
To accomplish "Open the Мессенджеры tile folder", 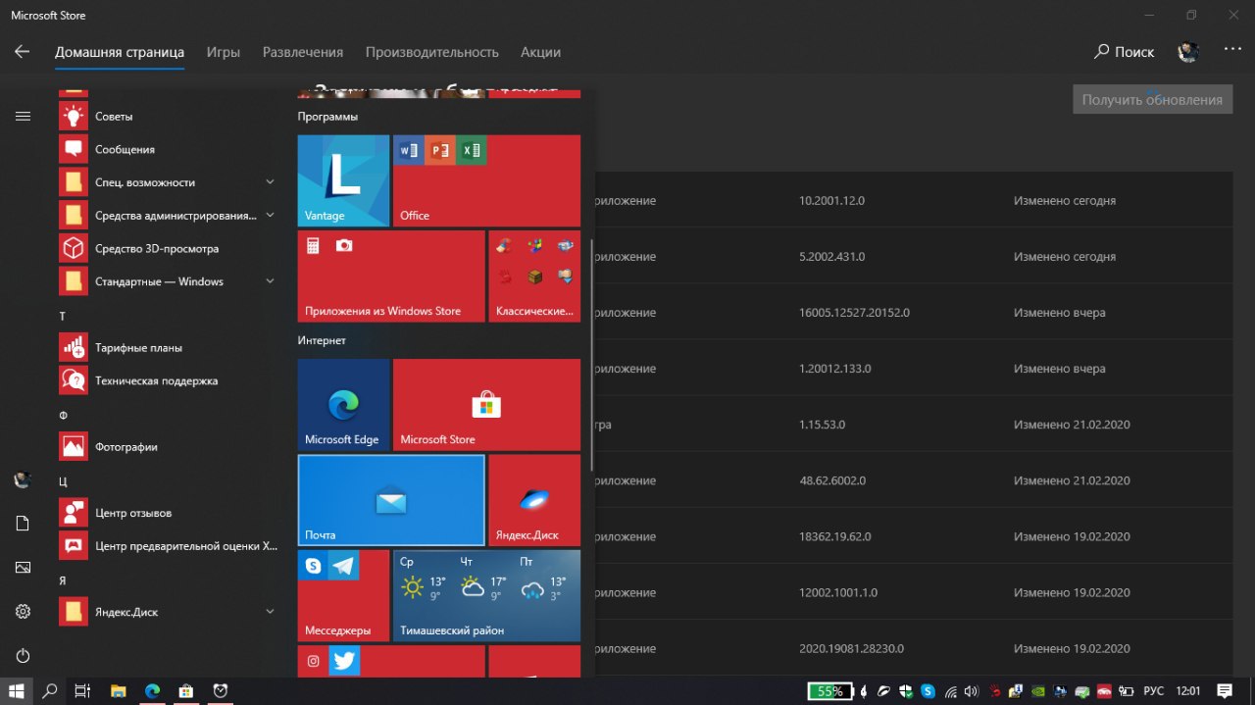I will (x=343, y=595).
